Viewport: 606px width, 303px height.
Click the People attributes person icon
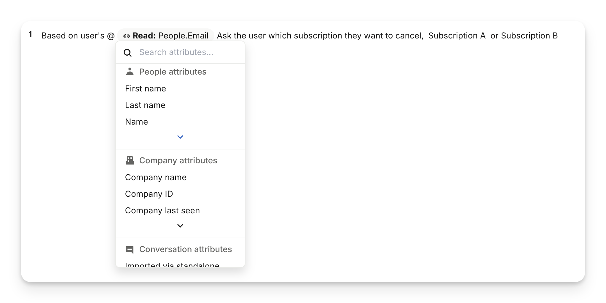point(130,72)
